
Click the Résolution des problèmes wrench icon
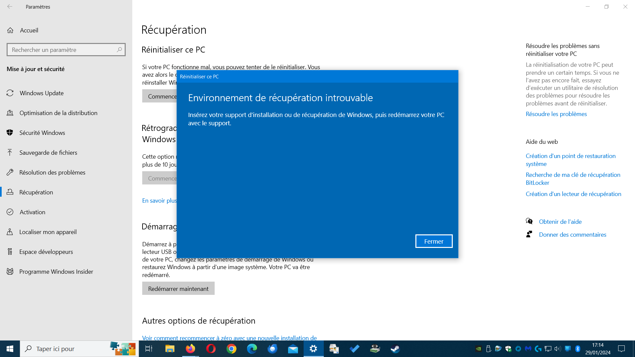pos(10,172)
